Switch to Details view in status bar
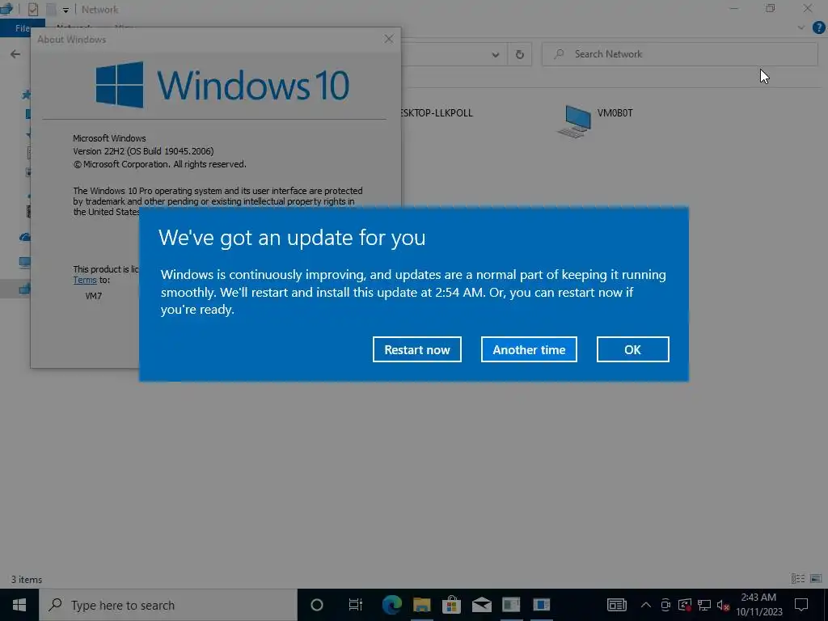This screenshot has width=828, height=621. [798, 579]
